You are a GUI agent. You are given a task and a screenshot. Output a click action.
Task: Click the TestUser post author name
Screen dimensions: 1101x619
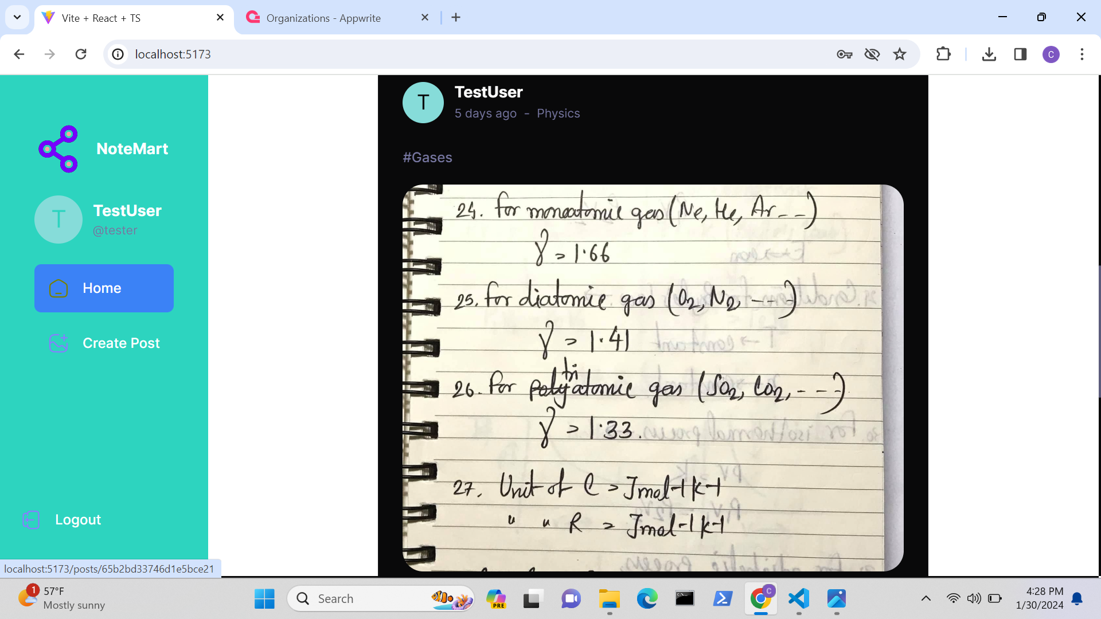(489, 92)
